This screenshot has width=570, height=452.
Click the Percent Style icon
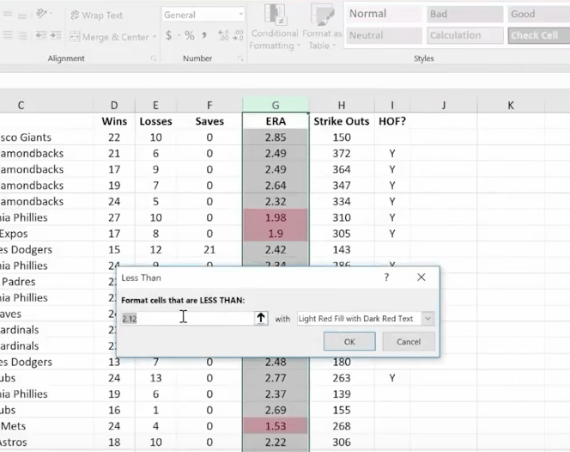coord(189,36)
